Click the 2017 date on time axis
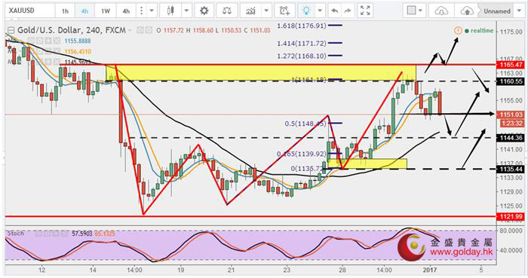Viewport: 528px width, 278px height. [x=430, y=270]
